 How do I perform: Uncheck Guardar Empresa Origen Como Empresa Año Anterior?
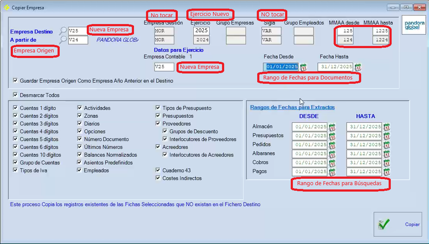click(16, 80)
